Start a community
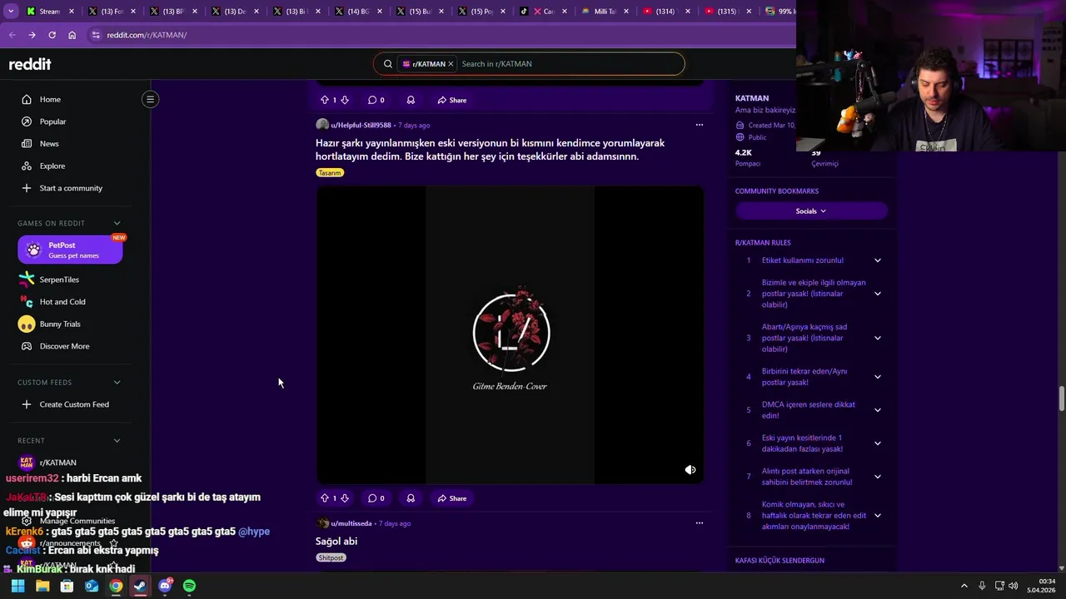Viewport: 1066px width, 599px height. [71, 188]
